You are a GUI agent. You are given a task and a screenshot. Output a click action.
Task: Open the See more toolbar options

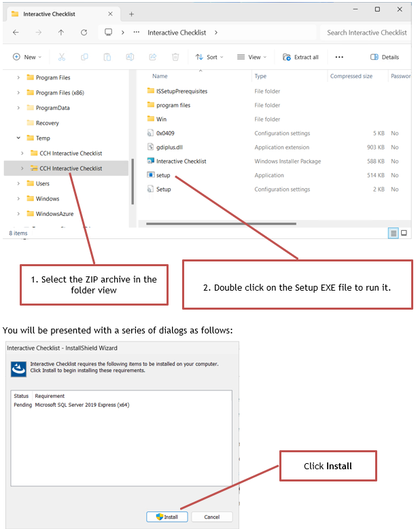point(339,57)
